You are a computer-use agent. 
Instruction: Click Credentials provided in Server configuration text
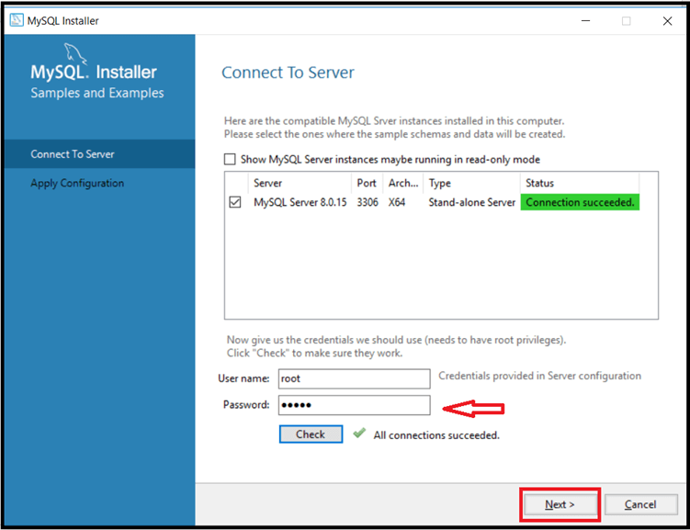pos(539,376)
